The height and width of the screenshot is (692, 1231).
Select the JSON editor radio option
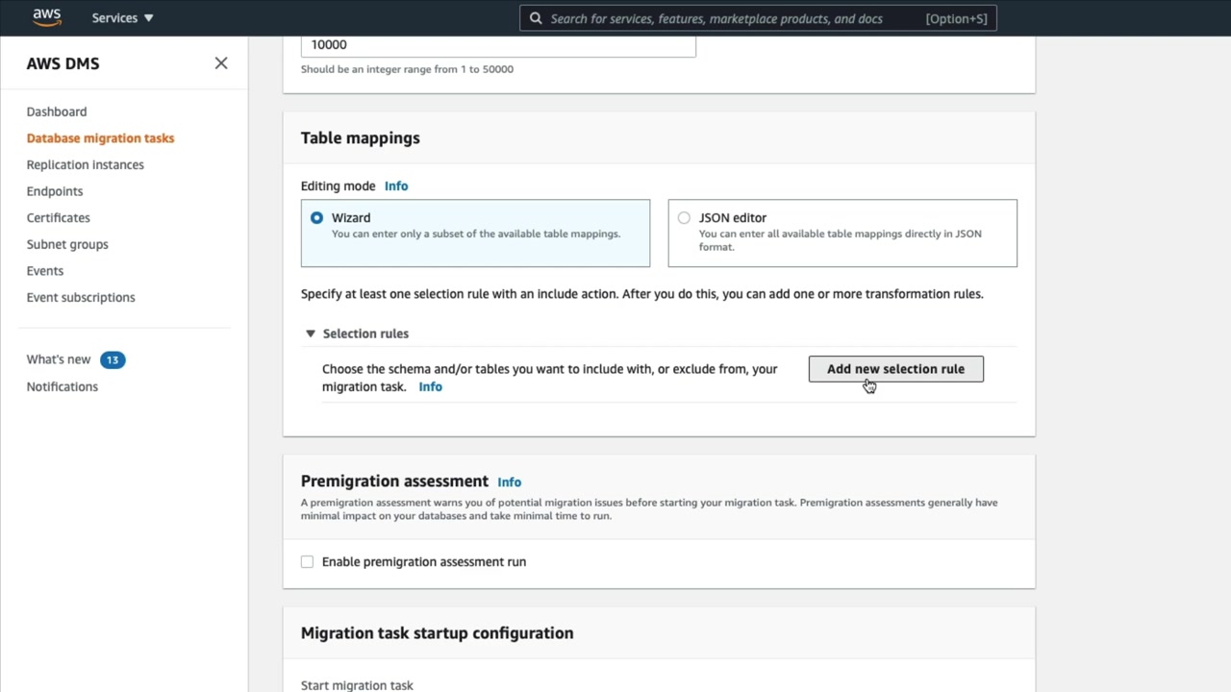point(684,218)
